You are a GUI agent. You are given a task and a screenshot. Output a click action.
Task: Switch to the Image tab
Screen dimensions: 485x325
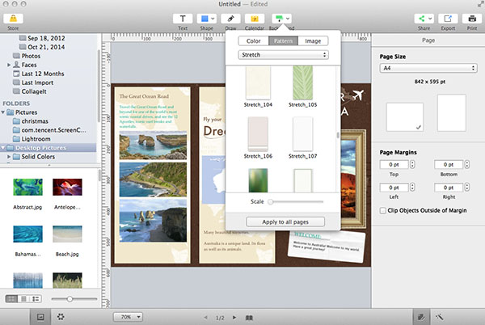[x=311, y=40]
